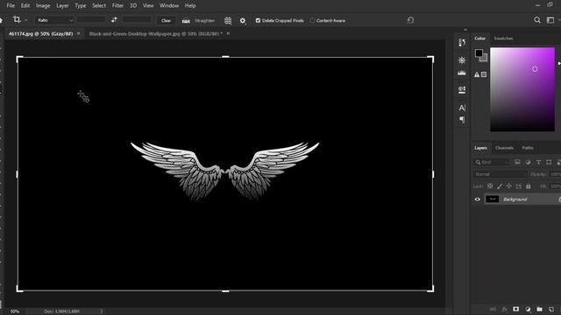Lock layer position icon
This screenshot has width=561, height=315.
pos(508,186)
